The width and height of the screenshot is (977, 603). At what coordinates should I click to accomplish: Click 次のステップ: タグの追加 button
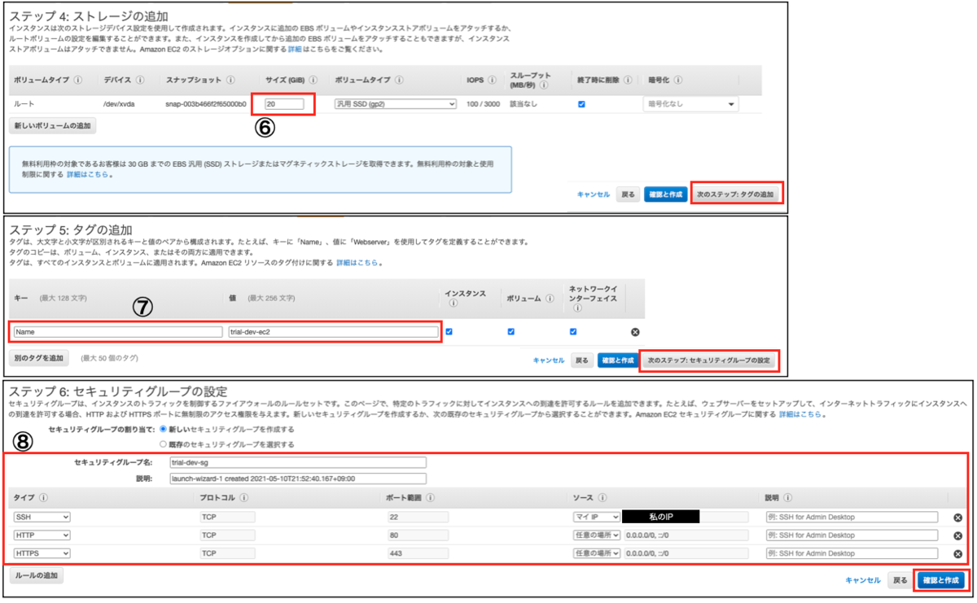[737, 193]
